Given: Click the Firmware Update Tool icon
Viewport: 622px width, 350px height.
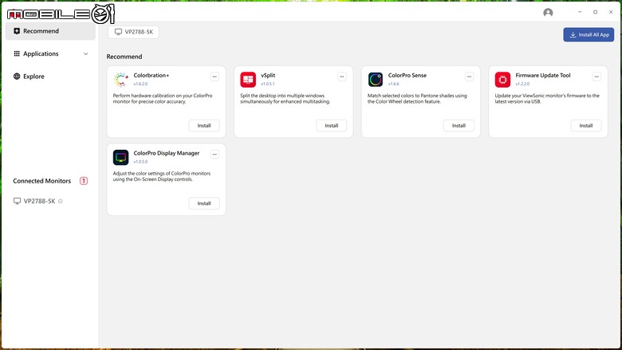Looking at the screenshot, I should coord(502,80).
